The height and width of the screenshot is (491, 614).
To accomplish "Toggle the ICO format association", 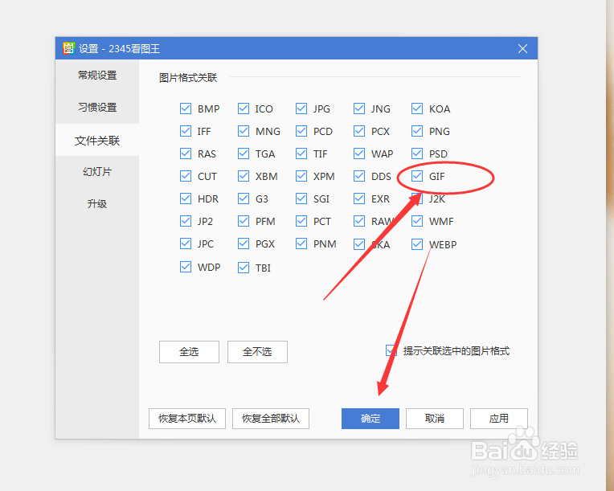I will (x=244, y=108).
